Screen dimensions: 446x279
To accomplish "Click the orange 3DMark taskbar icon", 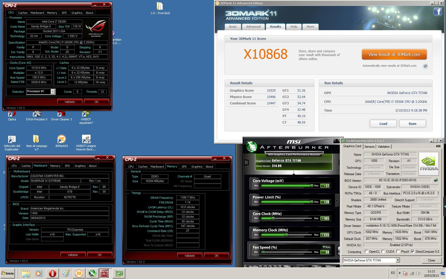I will (79, 273).
